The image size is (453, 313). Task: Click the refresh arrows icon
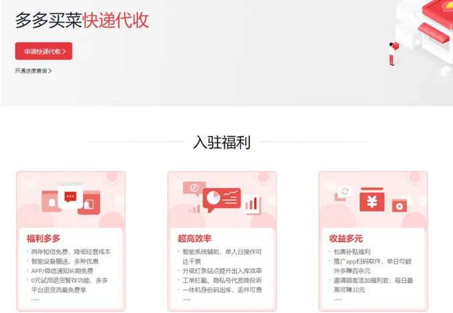pos(345,192)
